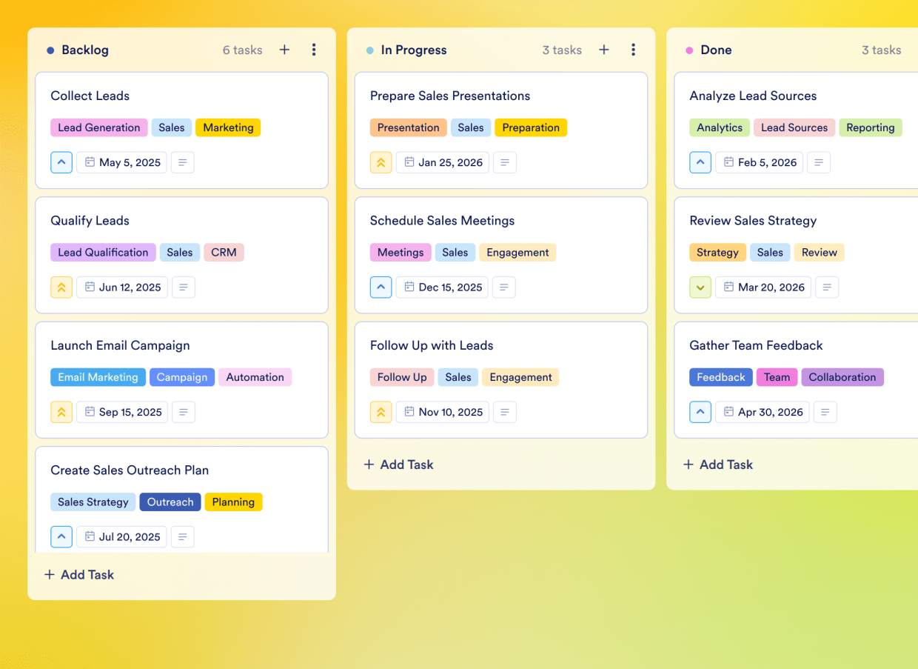This screenshot has height=669, width=918.
Task: Change the low-priority chevron on Review Sales Strategy
Action: [700, 287]
